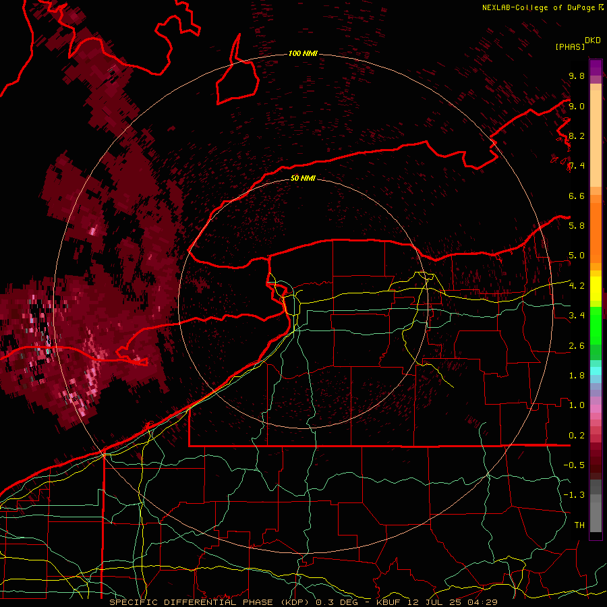The width and height of the screenshot is (607, 607).
Task: Click the 7.4 scale value
Action: 577,166
